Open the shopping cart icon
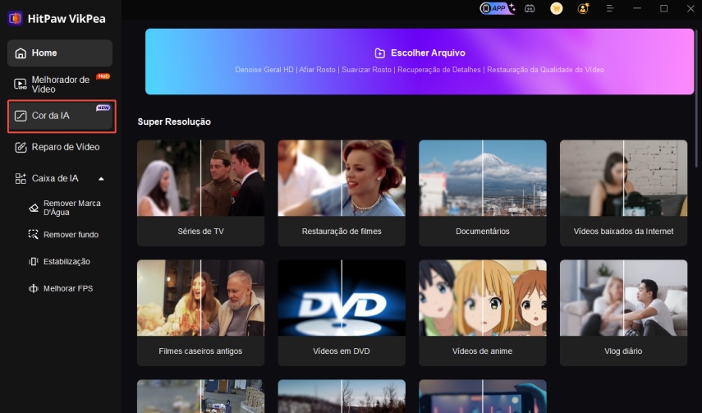Screen dimensions: 702x413 556,8
